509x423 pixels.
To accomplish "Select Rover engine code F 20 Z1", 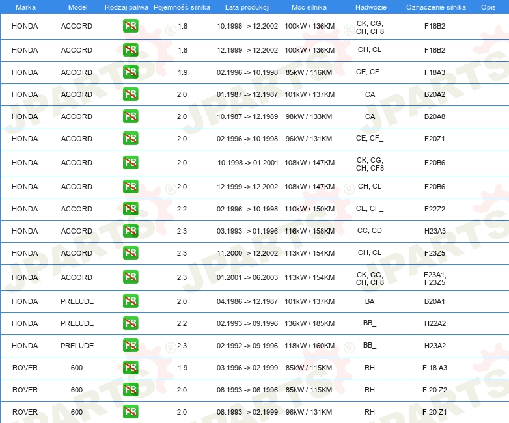I will coord(435,412).
